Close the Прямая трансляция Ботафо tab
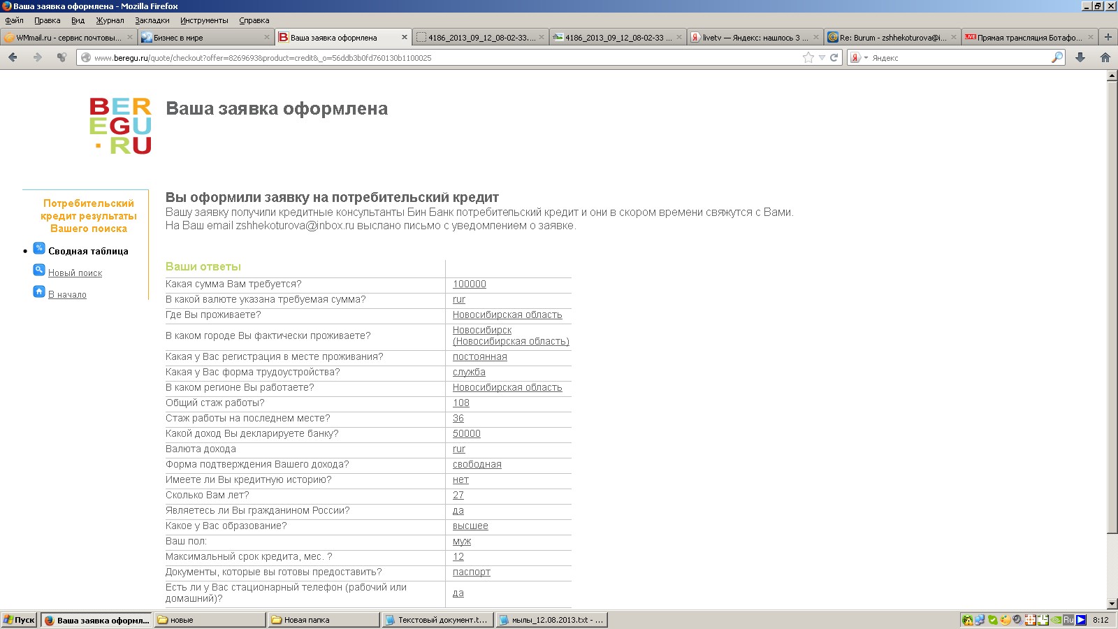Screen dimensions: 1118x629 tap(1090, 38)
